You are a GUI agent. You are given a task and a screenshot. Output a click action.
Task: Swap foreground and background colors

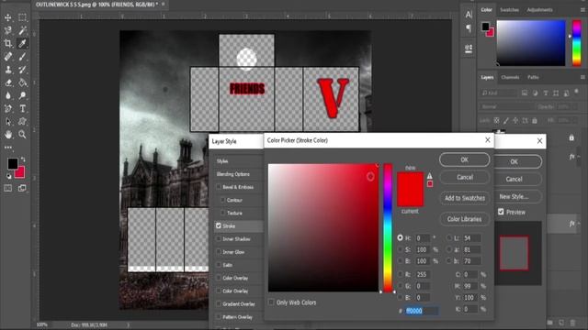click(x=23, y=159)
